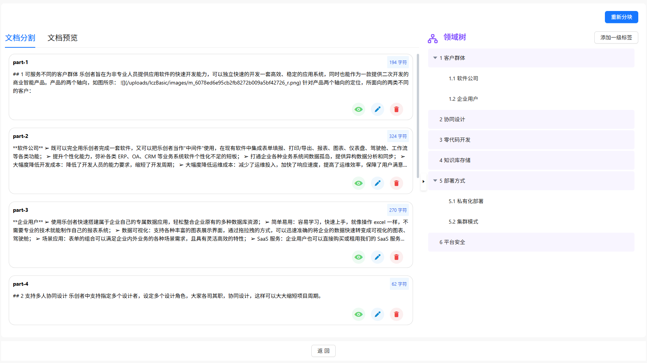This screenshot has height=363, width=647.
Task: Toggle the eye view icon for part-2
Action: (358, 183)
